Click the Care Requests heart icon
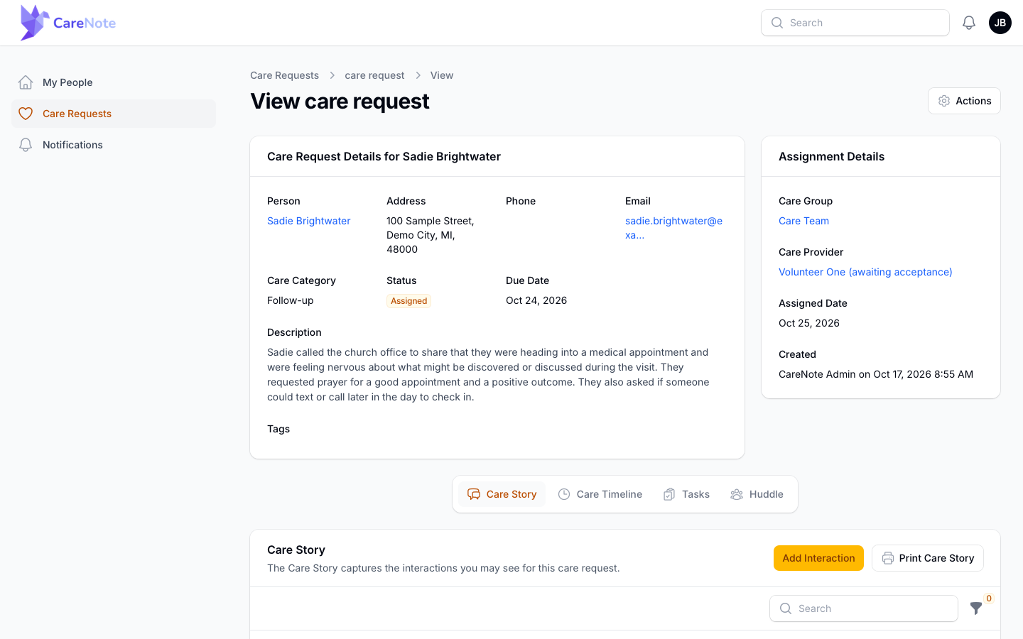1023x639 pixels. coord(26,114)
